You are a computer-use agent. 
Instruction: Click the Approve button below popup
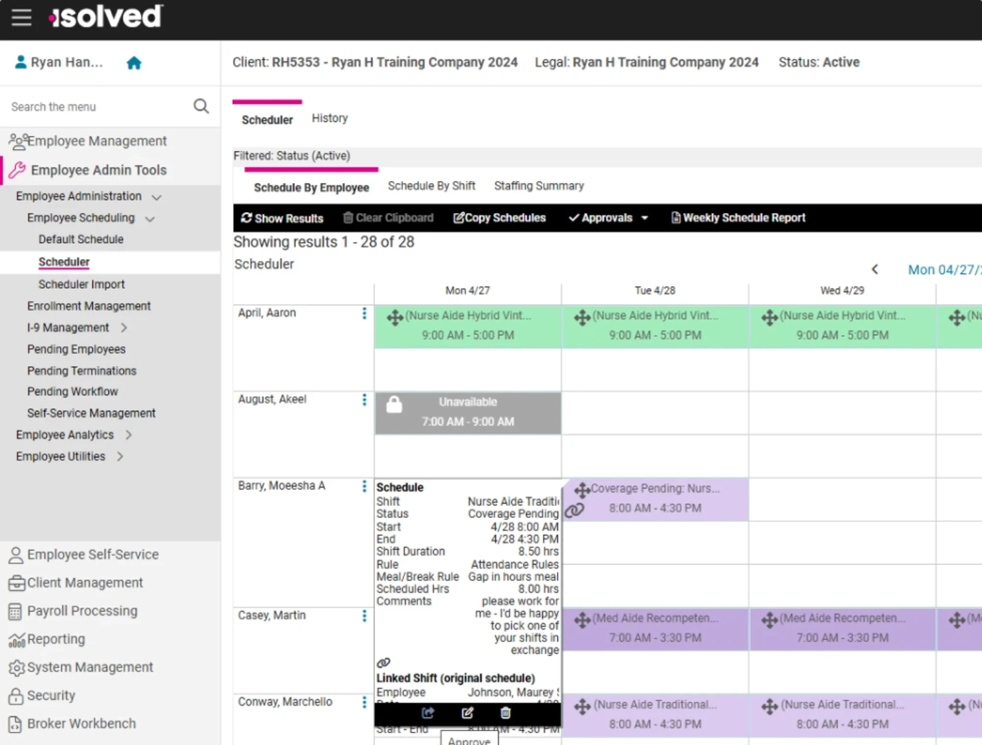[469, 739]
